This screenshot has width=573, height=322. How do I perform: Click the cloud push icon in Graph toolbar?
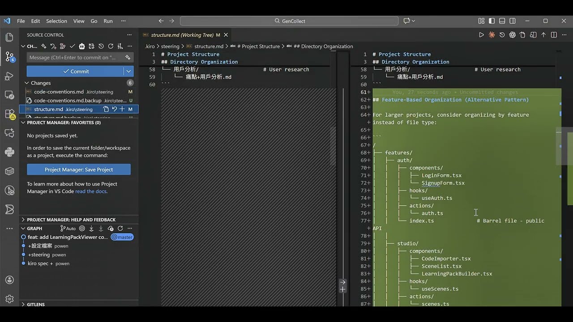pos(111,228)
